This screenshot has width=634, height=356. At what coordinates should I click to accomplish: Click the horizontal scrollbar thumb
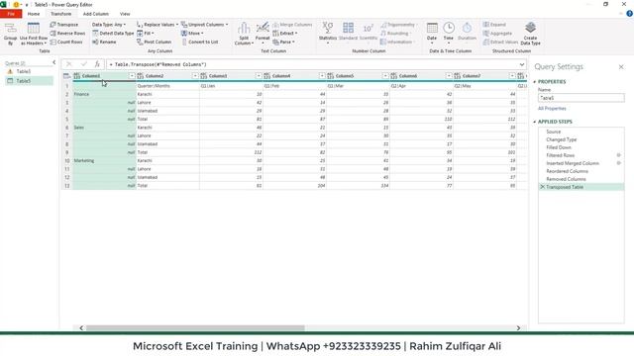click(195, 328)
